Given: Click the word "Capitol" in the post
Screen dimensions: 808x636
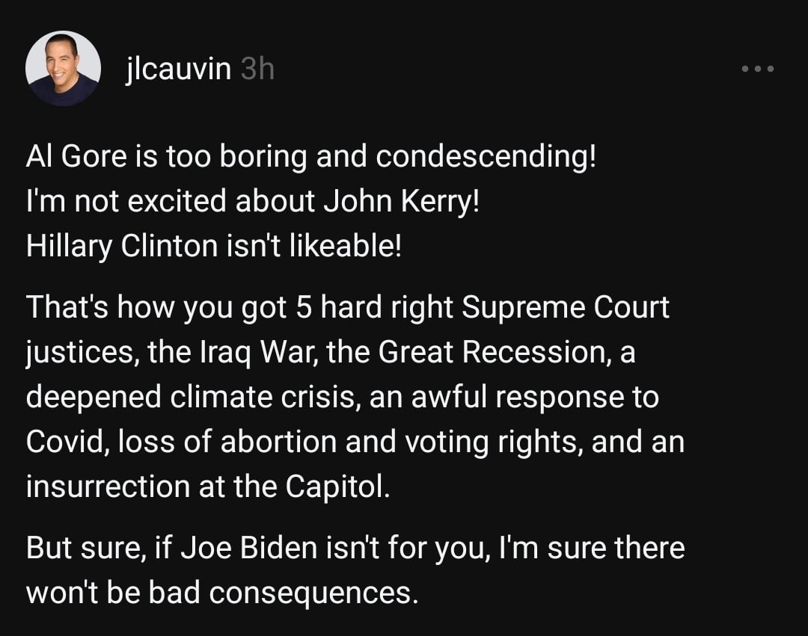Looking at the screenshot, I should (337, 487).
